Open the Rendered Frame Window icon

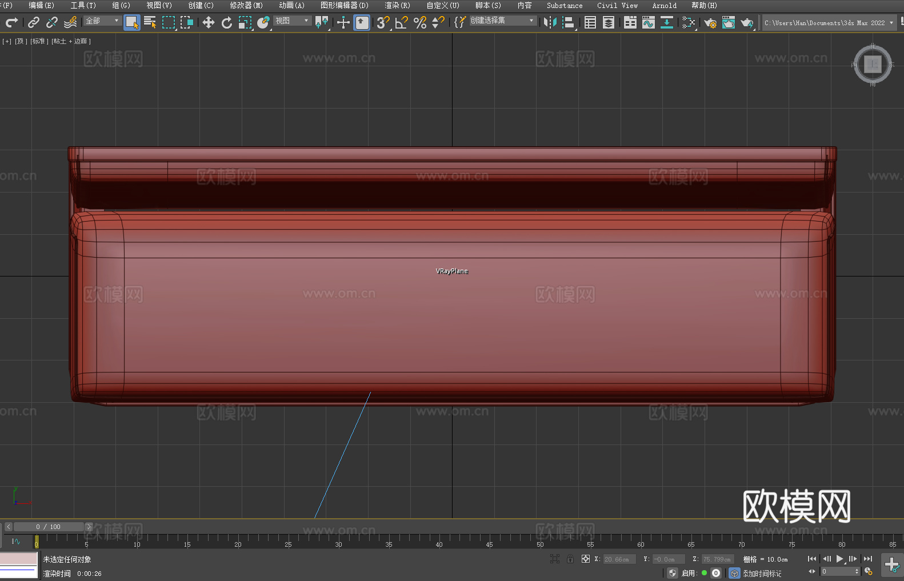coord(729,22)
